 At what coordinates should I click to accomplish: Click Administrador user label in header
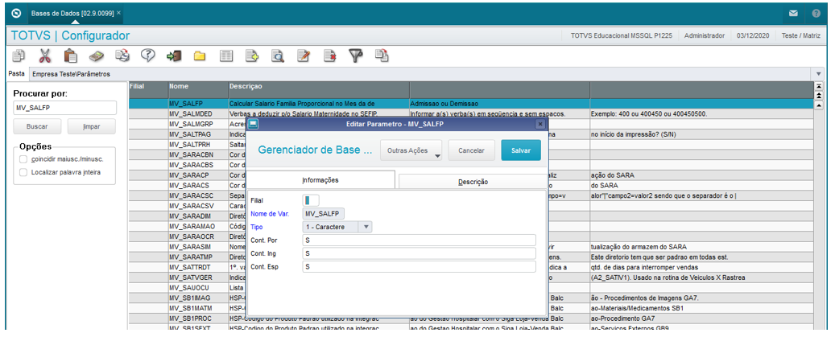704,35
